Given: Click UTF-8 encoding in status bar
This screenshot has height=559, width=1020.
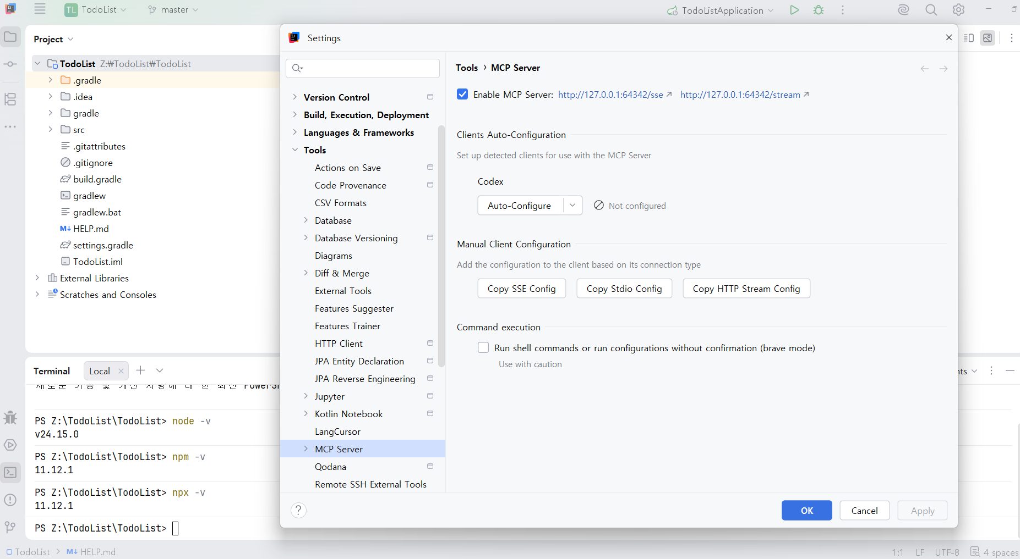Looking at the screenshot, I should tap(947, 552).
